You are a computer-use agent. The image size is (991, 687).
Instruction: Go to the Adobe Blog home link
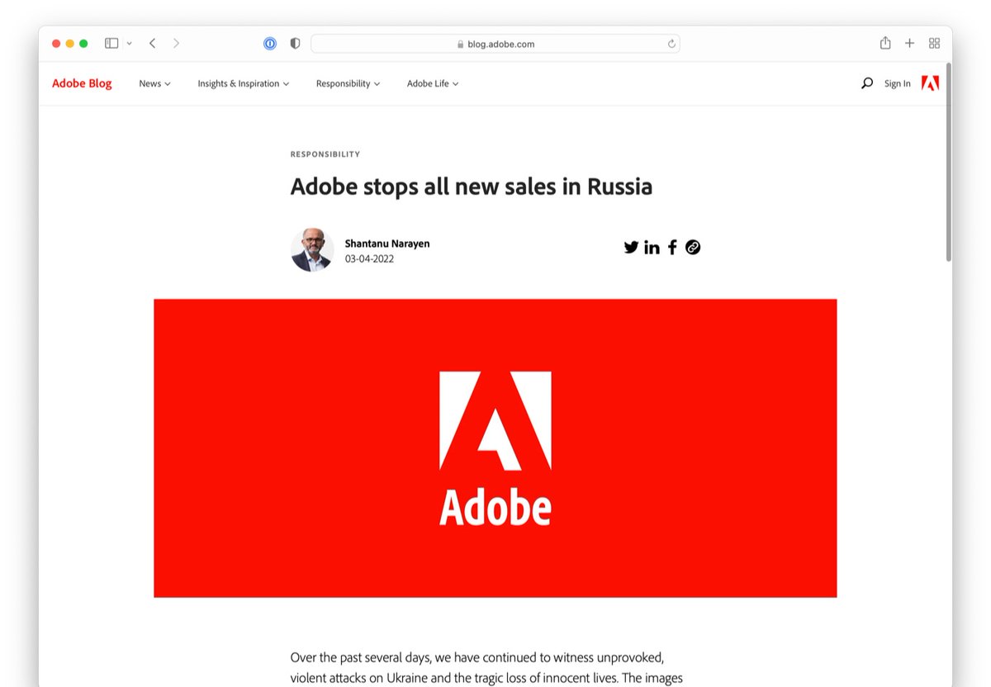82,83
